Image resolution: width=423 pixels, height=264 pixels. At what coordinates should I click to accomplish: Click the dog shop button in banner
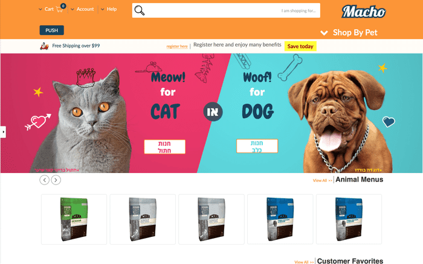point(257,146)
